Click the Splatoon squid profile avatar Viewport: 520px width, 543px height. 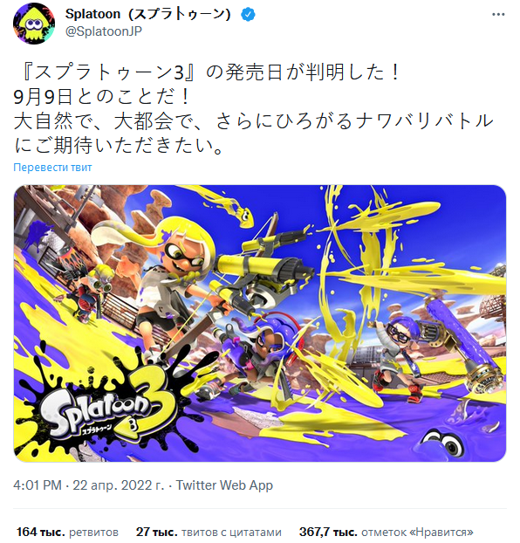(33, 24)
